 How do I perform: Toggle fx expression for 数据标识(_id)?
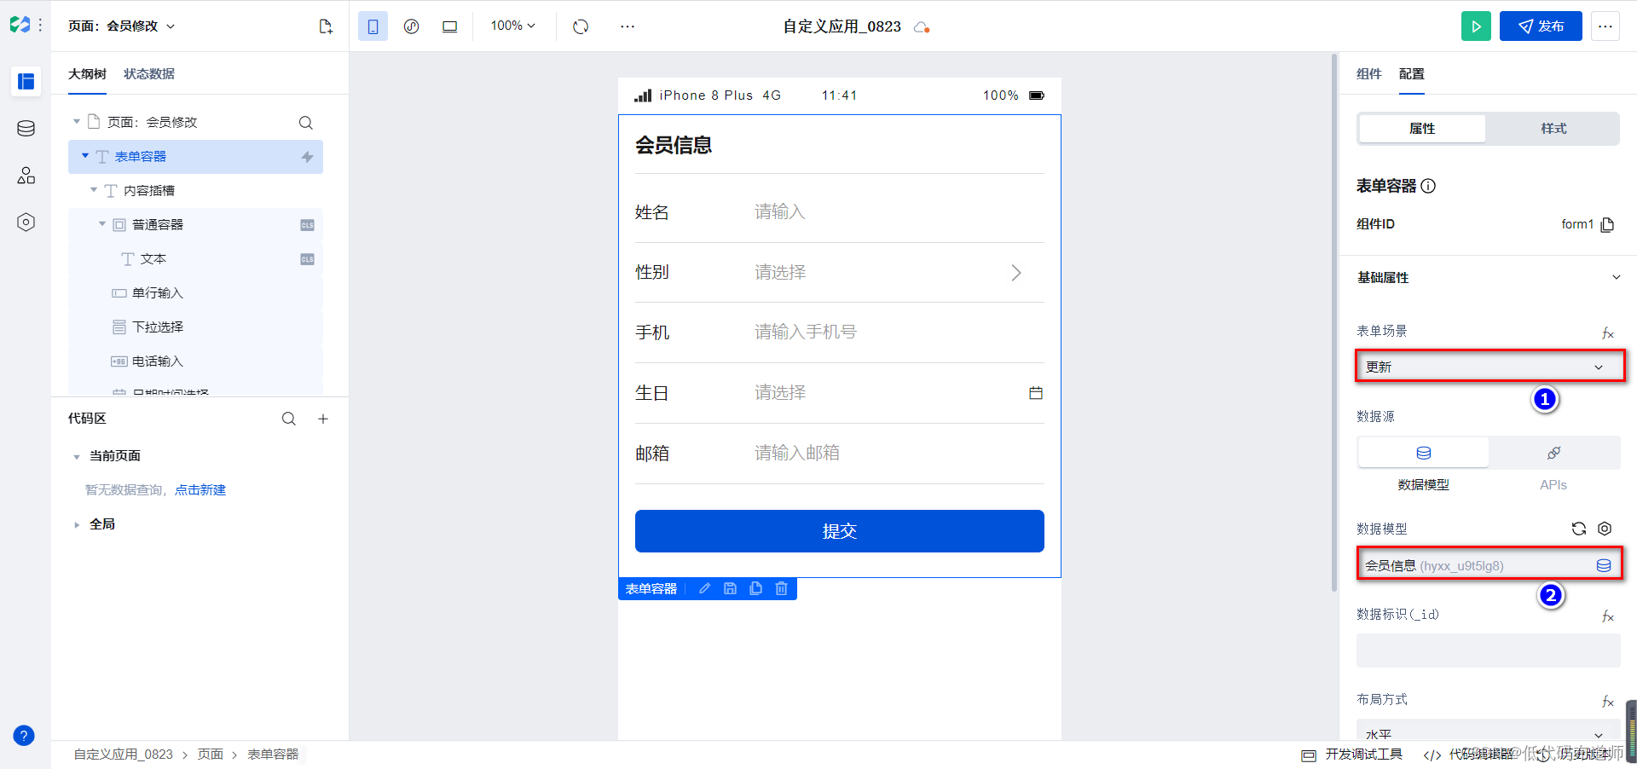tap(1608, 616)
